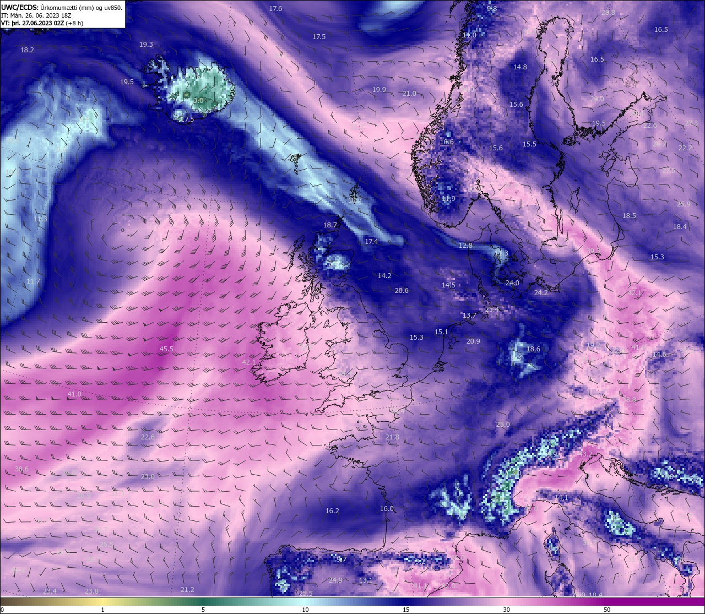Click the 13.7 value label

click(469, 316)
